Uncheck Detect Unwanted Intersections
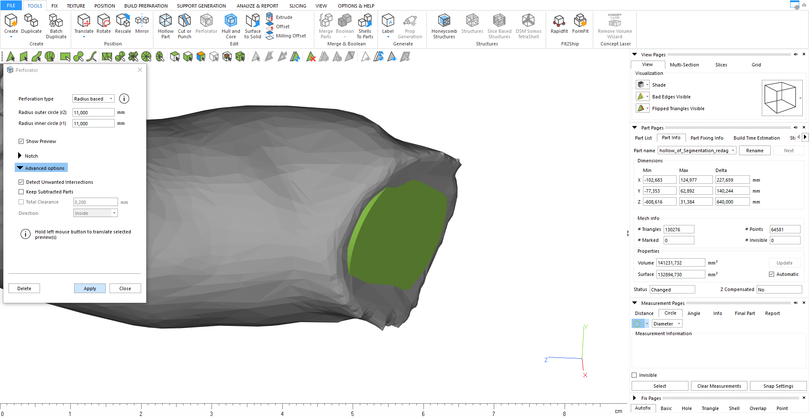The width and height of the screenshot is (809, 418). [x=21, y=182]
